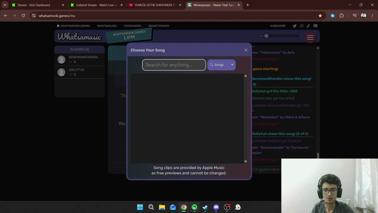Open the Windows Start menu

[x=140, y=207]
